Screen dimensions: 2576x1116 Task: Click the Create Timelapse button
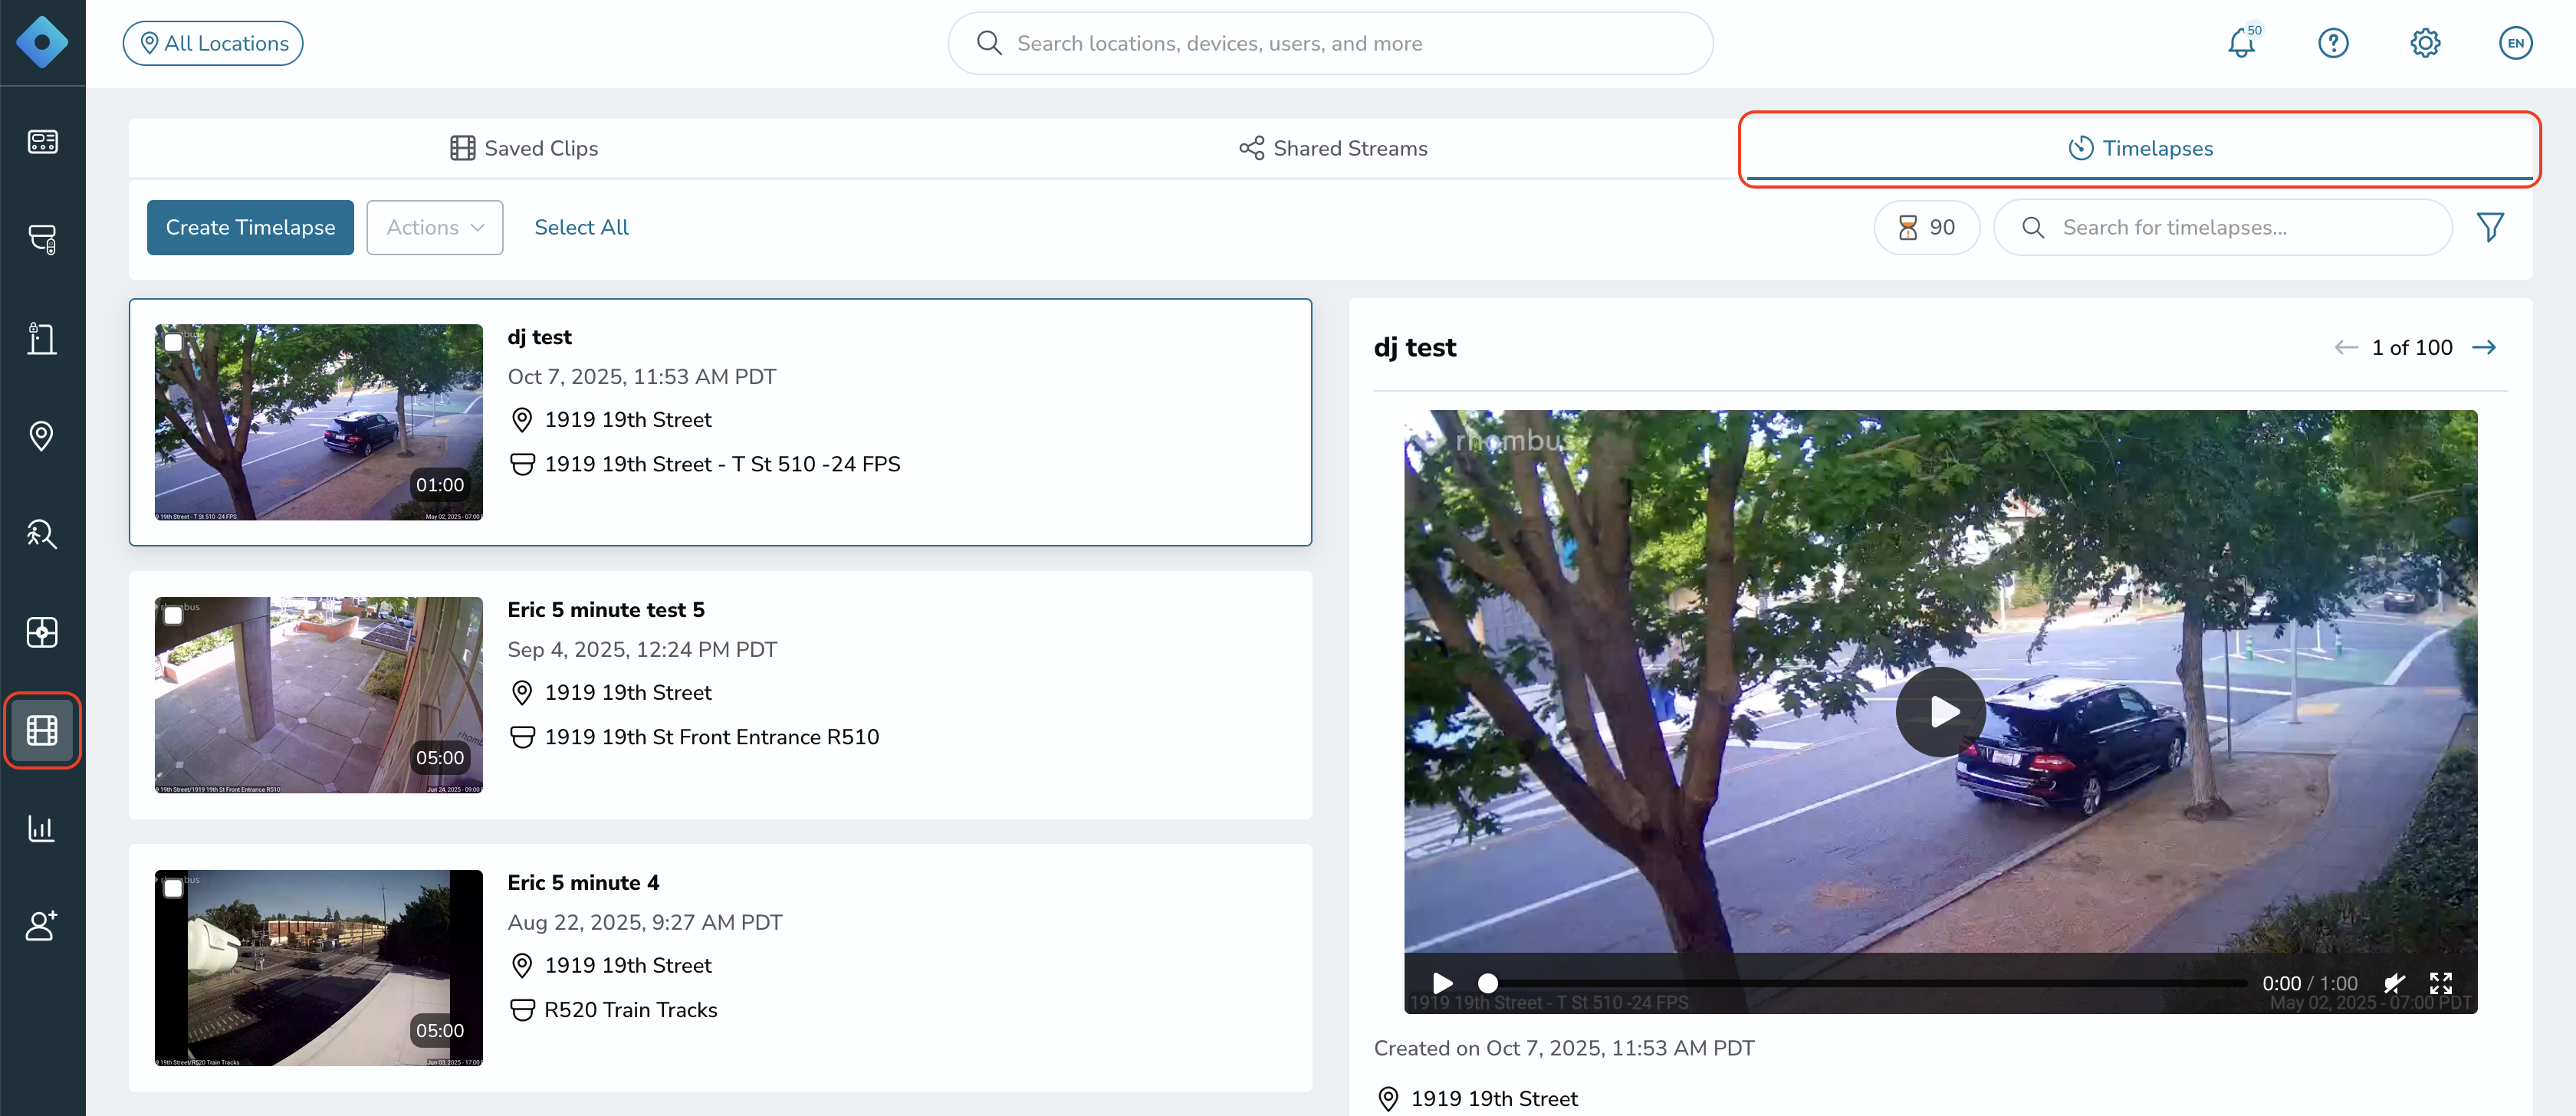pyautogui.click(x=250, y=227)
